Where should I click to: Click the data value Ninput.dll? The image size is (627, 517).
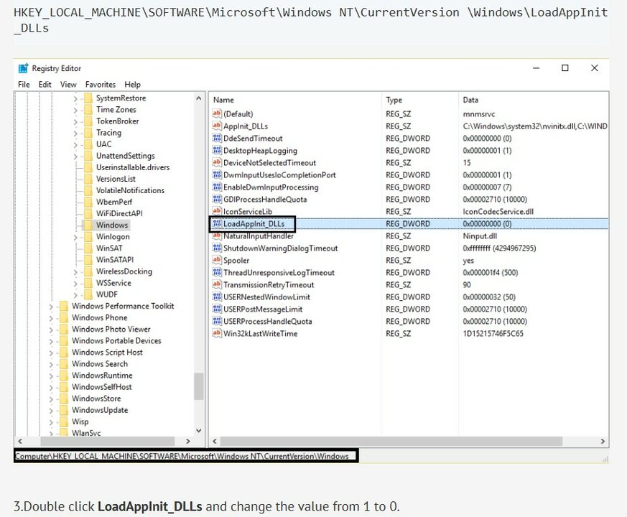[480, 236]
